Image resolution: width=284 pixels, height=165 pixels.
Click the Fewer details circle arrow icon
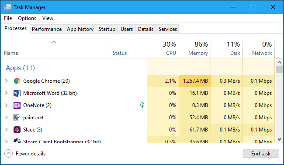pos(8,154)
